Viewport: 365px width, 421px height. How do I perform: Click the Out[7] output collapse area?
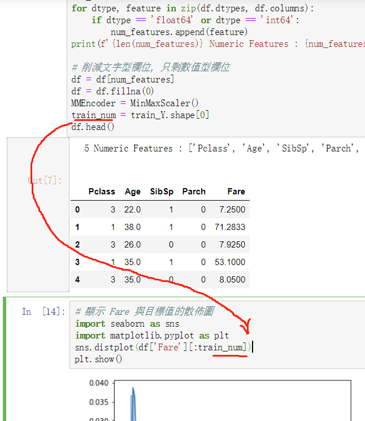(x=38, y=215)
